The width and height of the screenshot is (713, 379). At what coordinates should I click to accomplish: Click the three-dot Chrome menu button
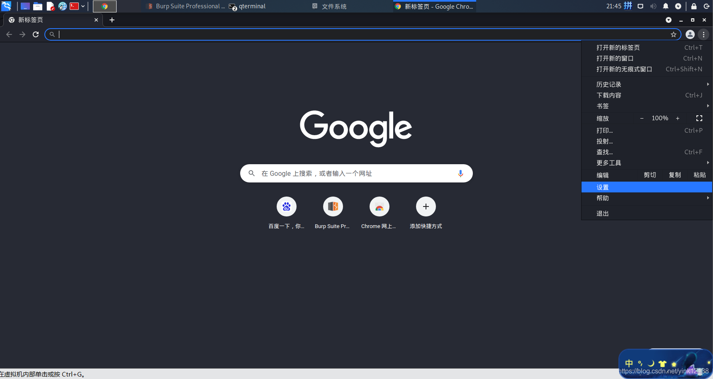pyautogui.click(x=703, y=34)
